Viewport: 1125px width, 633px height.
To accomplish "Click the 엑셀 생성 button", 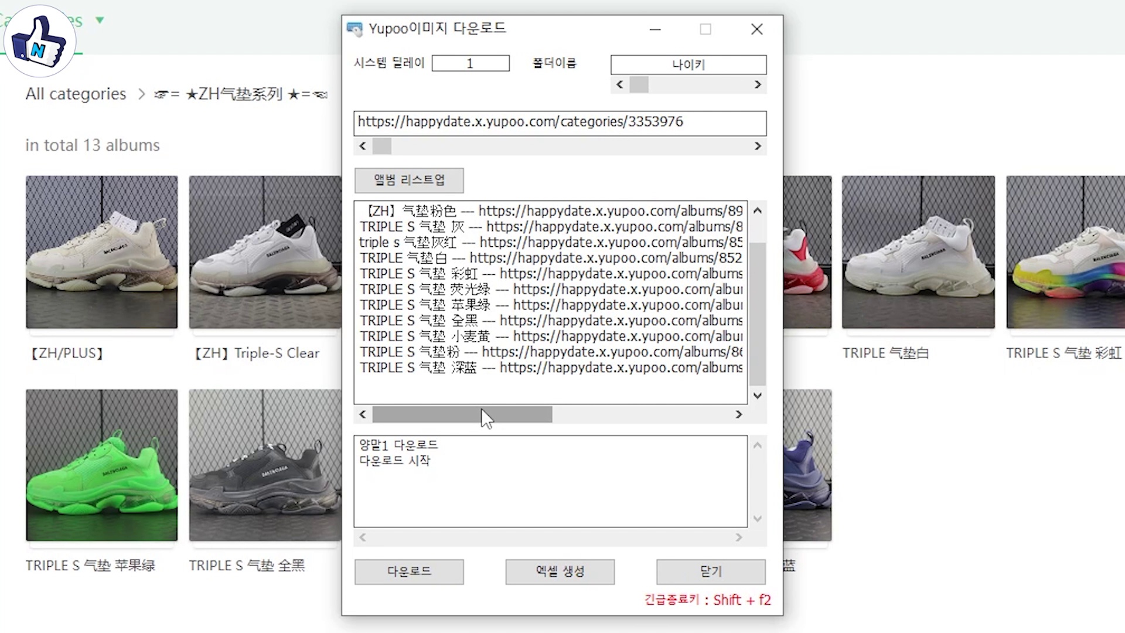I will 560,571.
